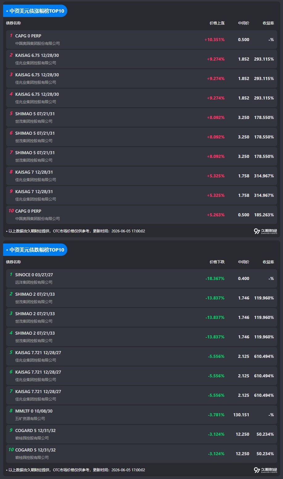Click 中国奥园集团股份有限公司 in 涨幅榜 rank 10 row

[38, 219]
